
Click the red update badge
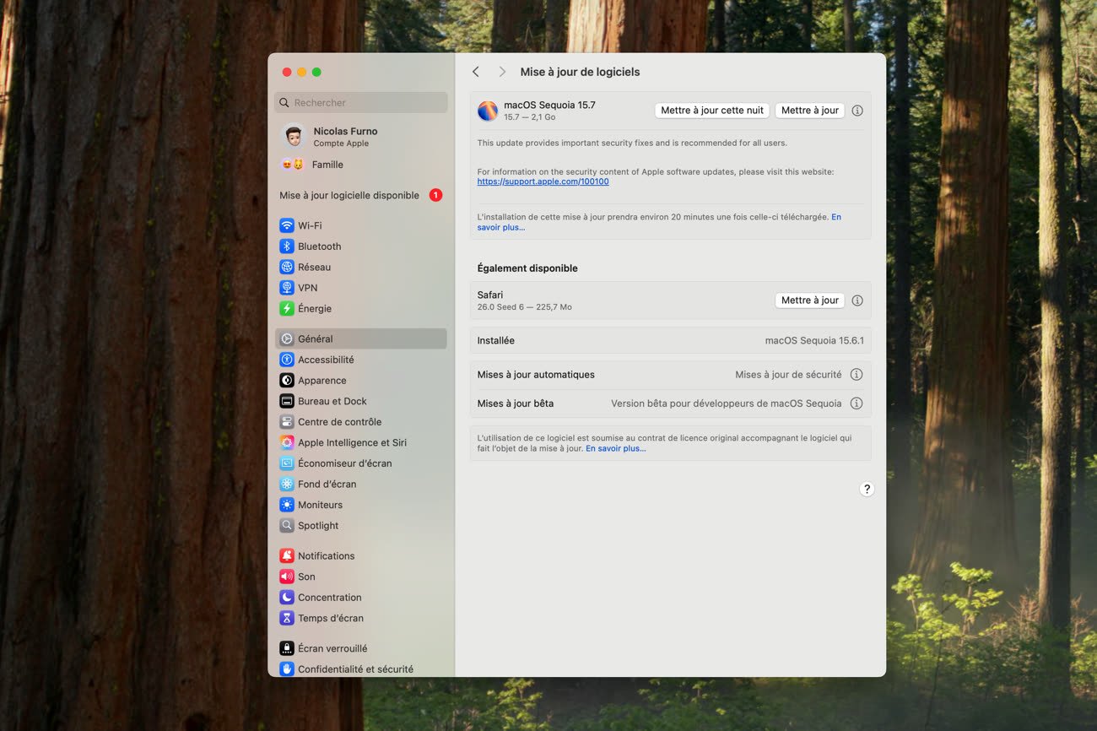tap(435, 195)
